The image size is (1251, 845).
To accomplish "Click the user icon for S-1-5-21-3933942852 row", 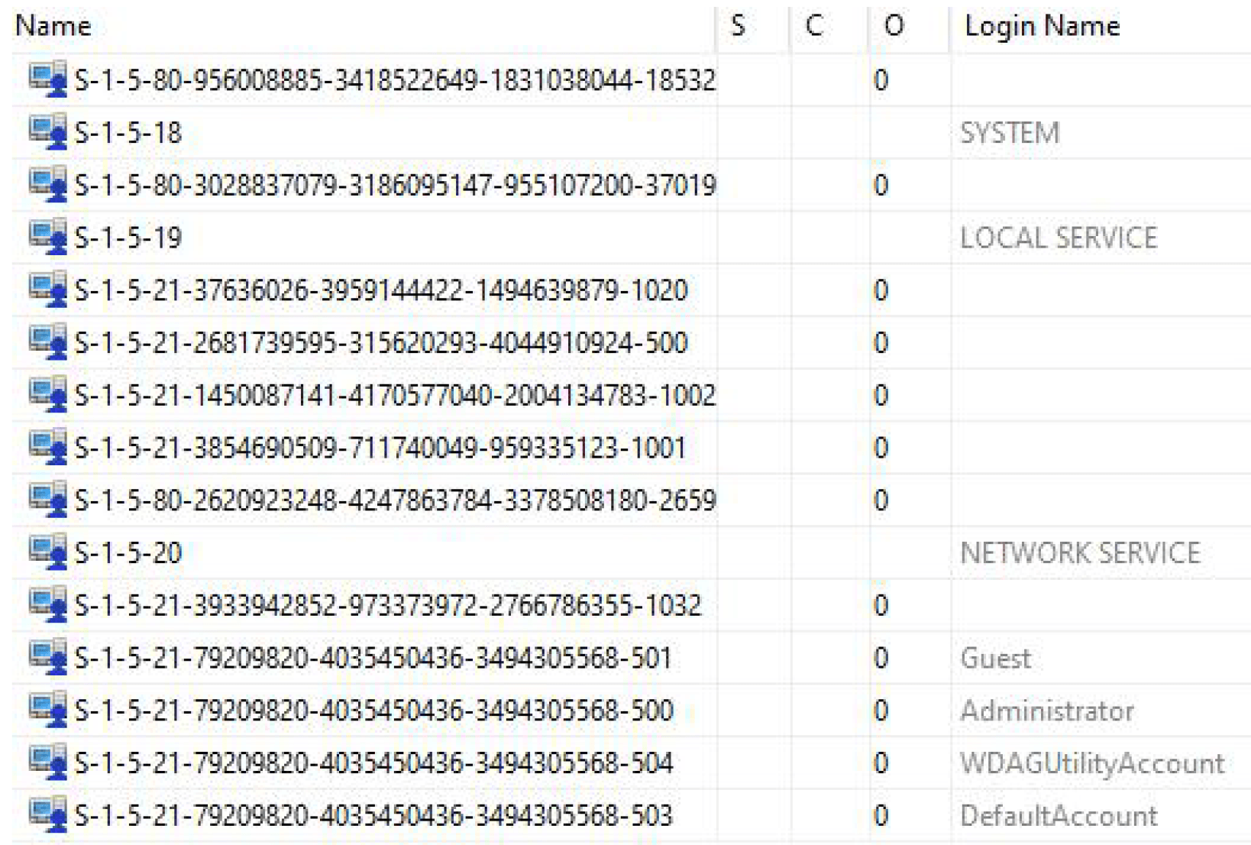I will coord(48,605).
